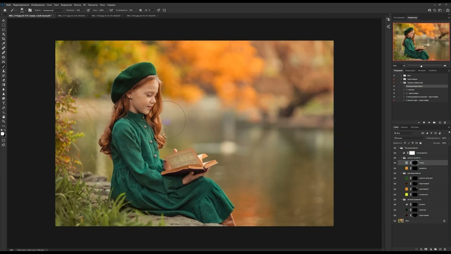Open the История panel tab
451x254 pixels.
pyautogui.click(x=422, y=71)
